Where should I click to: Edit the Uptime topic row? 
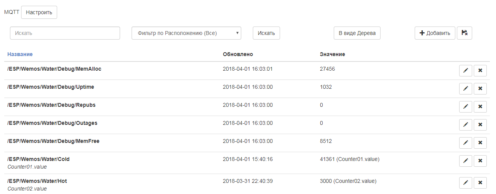coord(465,89)
